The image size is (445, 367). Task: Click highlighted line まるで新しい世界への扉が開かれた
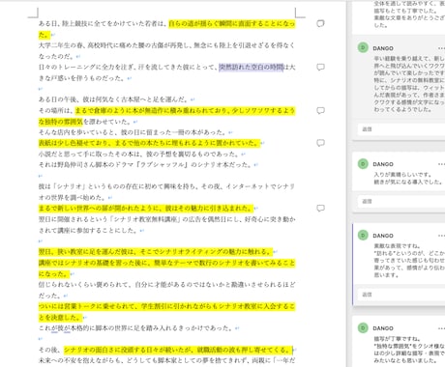pyautogui.click(x=146, y=208)
